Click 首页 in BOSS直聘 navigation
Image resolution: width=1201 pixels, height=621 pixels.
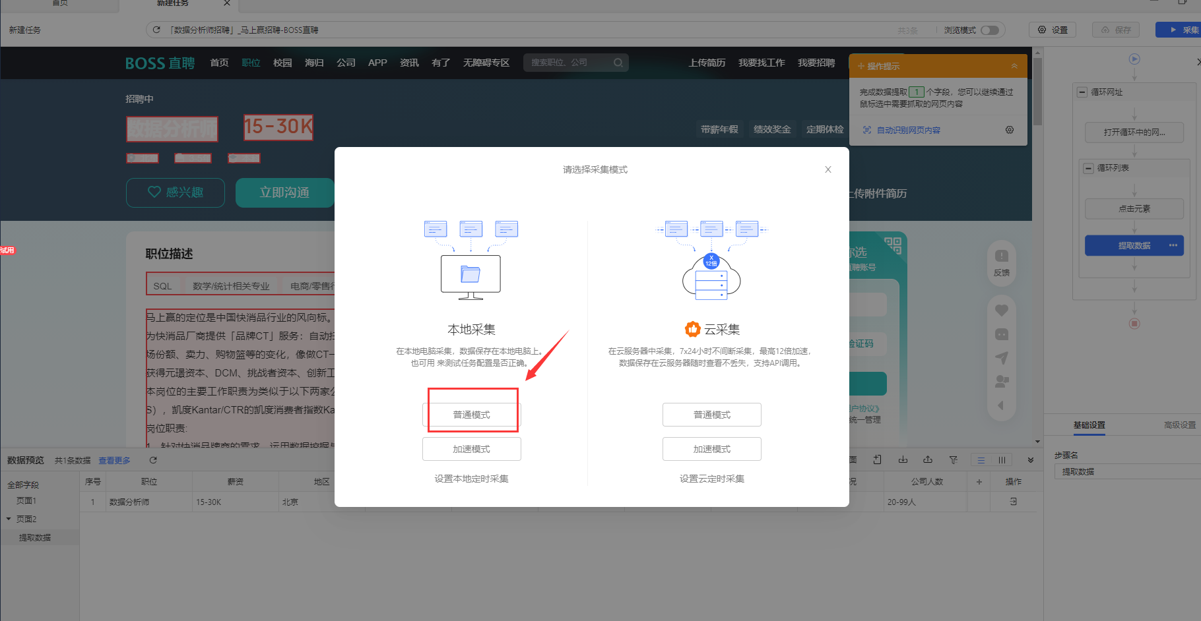(x=219, y=63)
